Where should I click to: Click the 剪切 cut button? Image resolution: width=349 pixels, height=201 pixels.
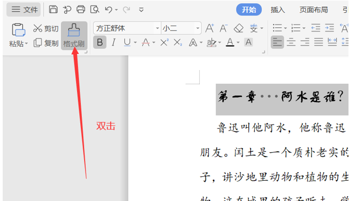click(45, 28)
